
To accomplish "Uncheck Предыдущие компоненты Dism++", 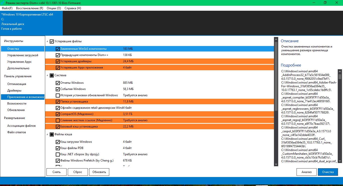I will (x=58, y=55).
